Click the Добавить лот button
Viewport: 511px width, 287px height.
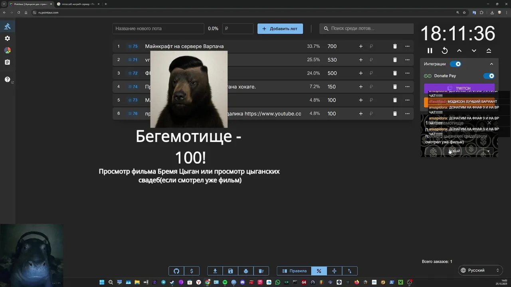280,29
